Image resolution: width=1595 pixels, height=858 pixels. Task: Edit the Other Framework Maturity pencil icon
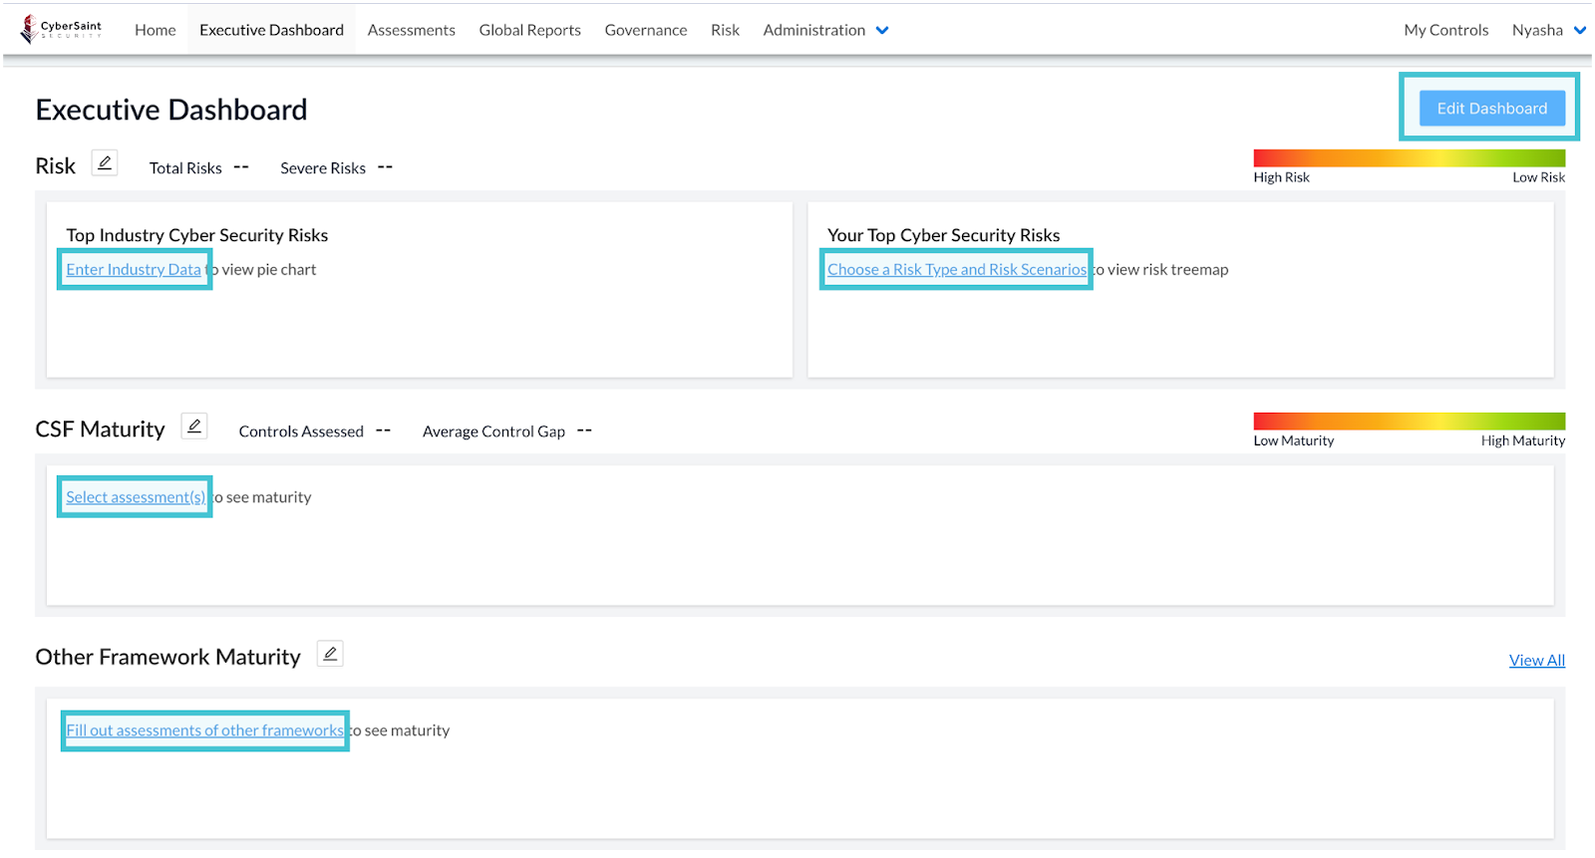(x=330, y=654)
